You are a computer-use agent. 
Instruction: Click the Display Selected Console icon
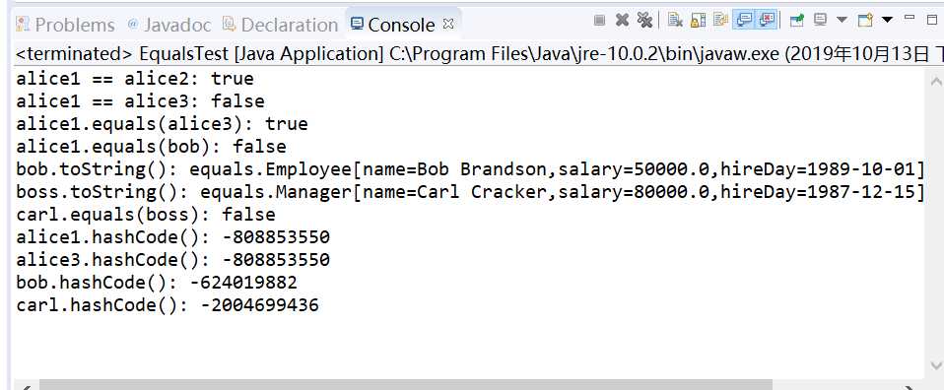tap(820, 21)
